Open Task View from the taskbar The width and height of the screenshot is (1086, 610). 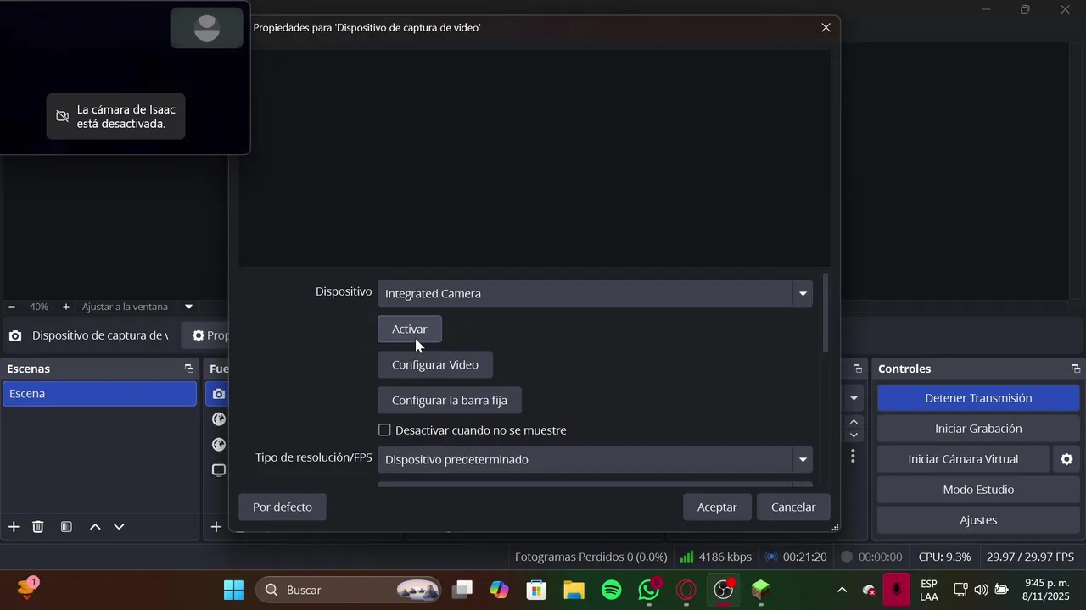point(462,590)
